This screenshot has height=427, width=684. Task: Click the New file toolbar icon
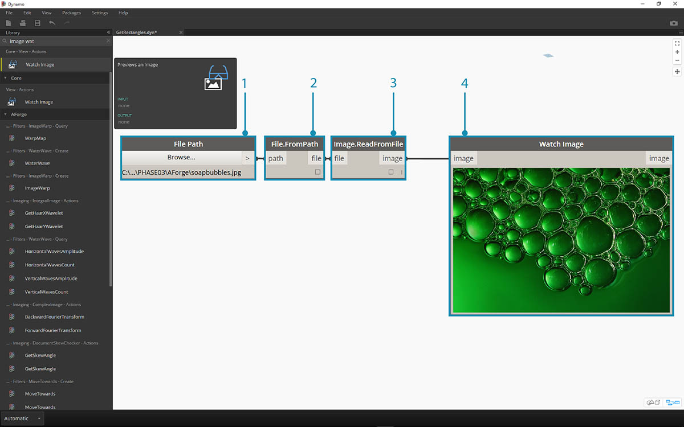point(9,23)
